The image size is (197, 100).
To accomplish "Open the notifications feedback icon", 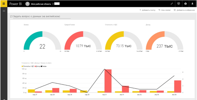I will pyautogui.click(x=178, y=4).
